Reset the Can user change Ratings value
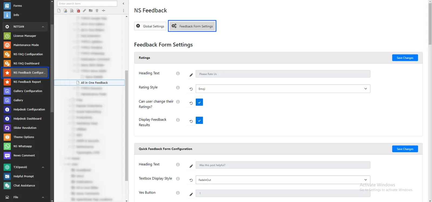The width and height of the screenshot is (432, 202). point(191,103)
